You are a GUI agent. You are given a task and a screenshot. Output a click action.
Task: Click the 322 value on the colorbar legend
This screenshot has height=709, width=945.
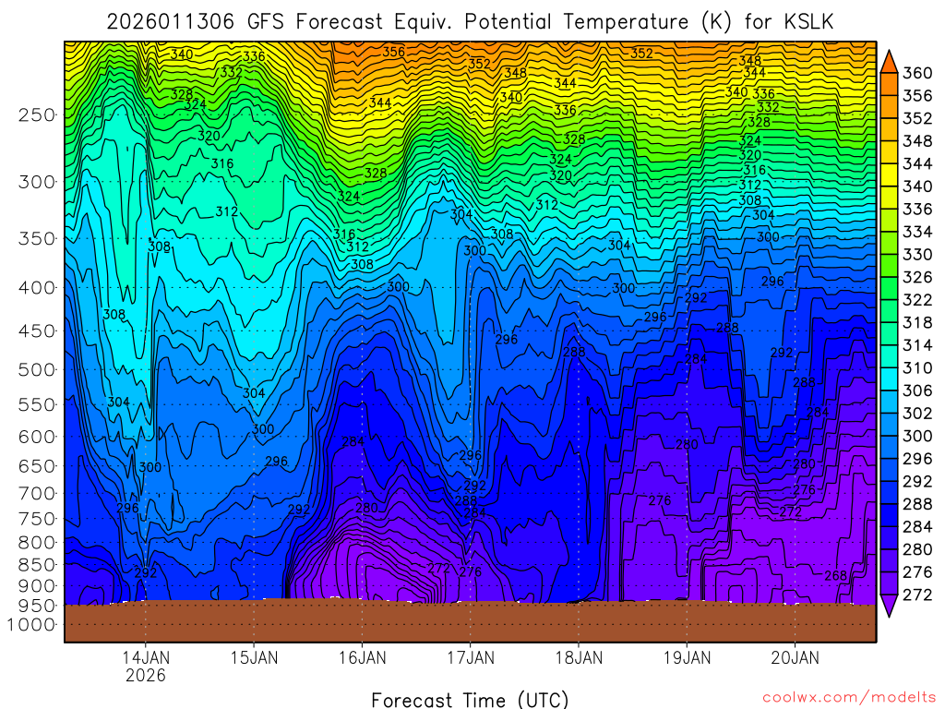[916, 300]
